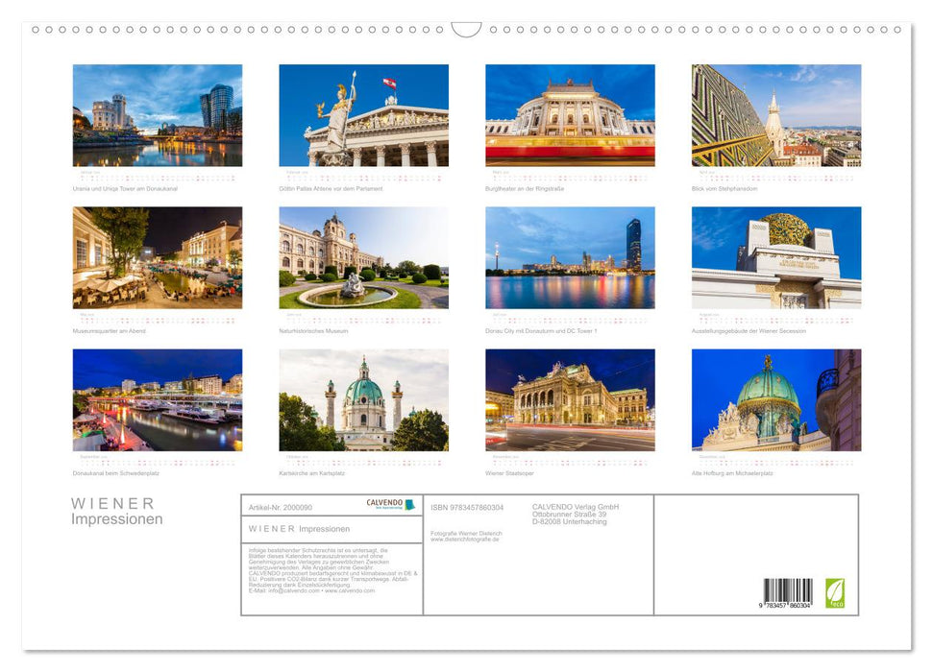Select the WIENER Impressionen title

[x=113, y=511]
